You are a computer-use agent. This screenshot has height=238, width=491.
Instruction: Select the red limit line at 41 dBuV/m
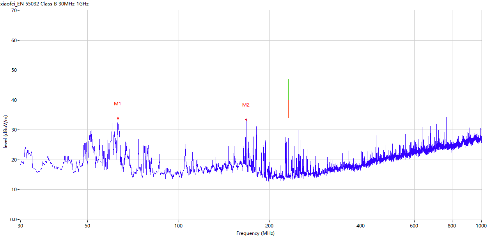(x=385, y=97)
